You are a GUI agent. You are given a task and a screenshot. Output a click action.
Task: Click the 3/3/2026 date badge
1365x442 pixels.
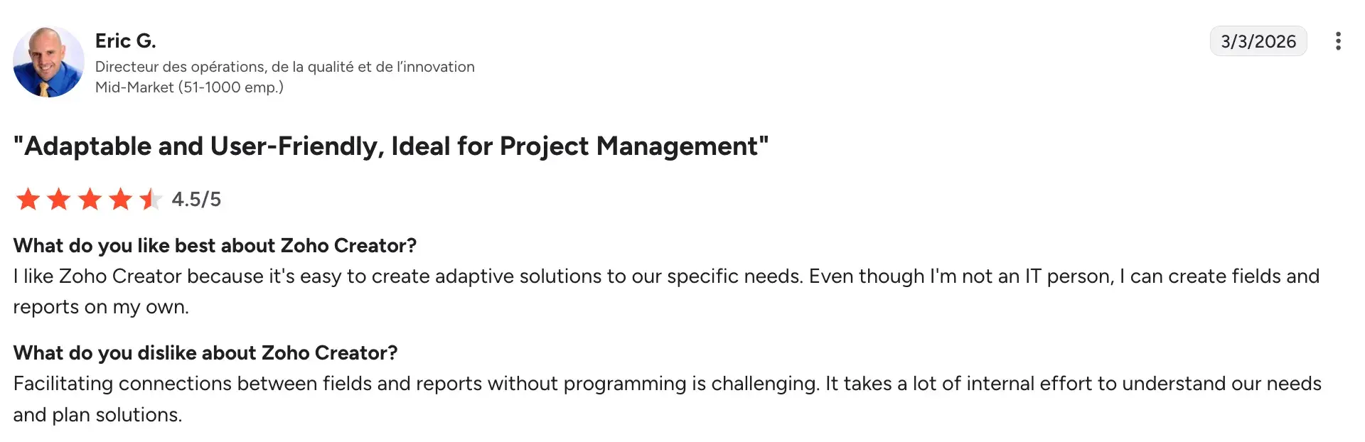click(1258, 41)
